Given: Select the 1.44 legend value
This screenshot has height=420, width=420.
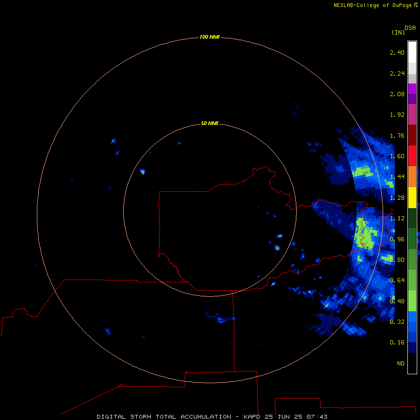Looking at the screenshot, I should [397, 177].
